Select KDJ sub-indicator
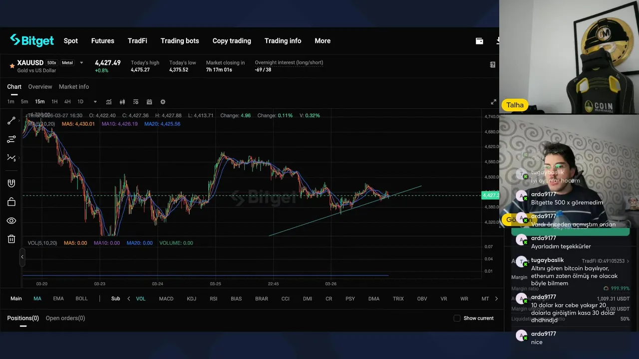 tap(192, 299)
